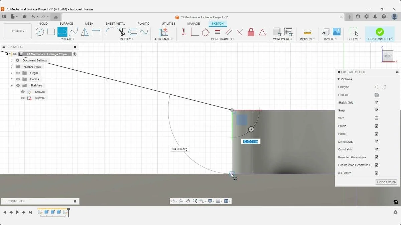This screenshot has width=401, height=225.
Task: Collapse the Sketches tree node
Action: (x=11, y=85)
